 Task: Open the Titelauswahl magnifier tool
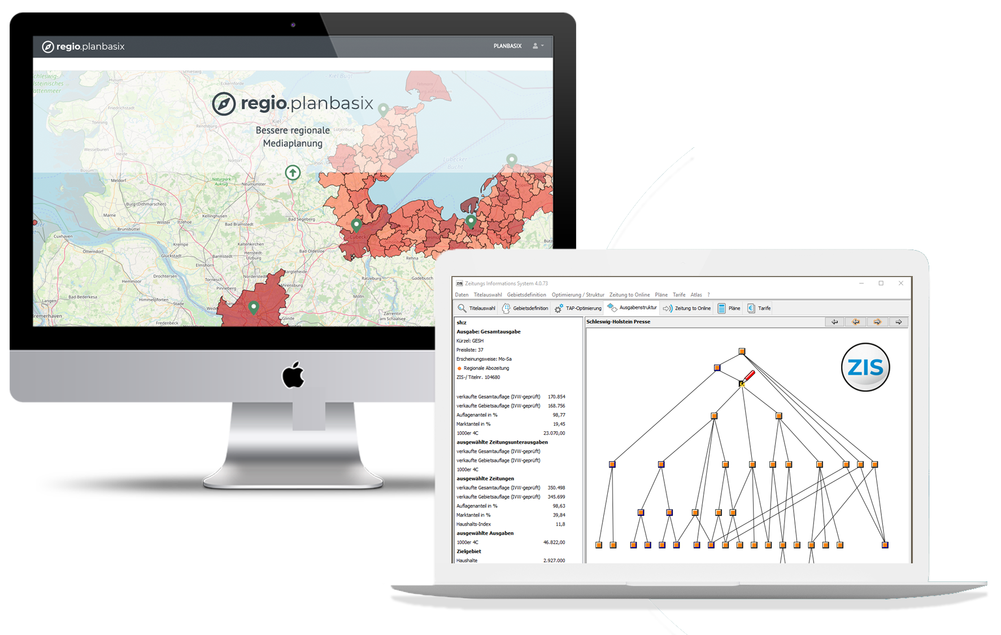pyautogui.click(x=462, y=308)
